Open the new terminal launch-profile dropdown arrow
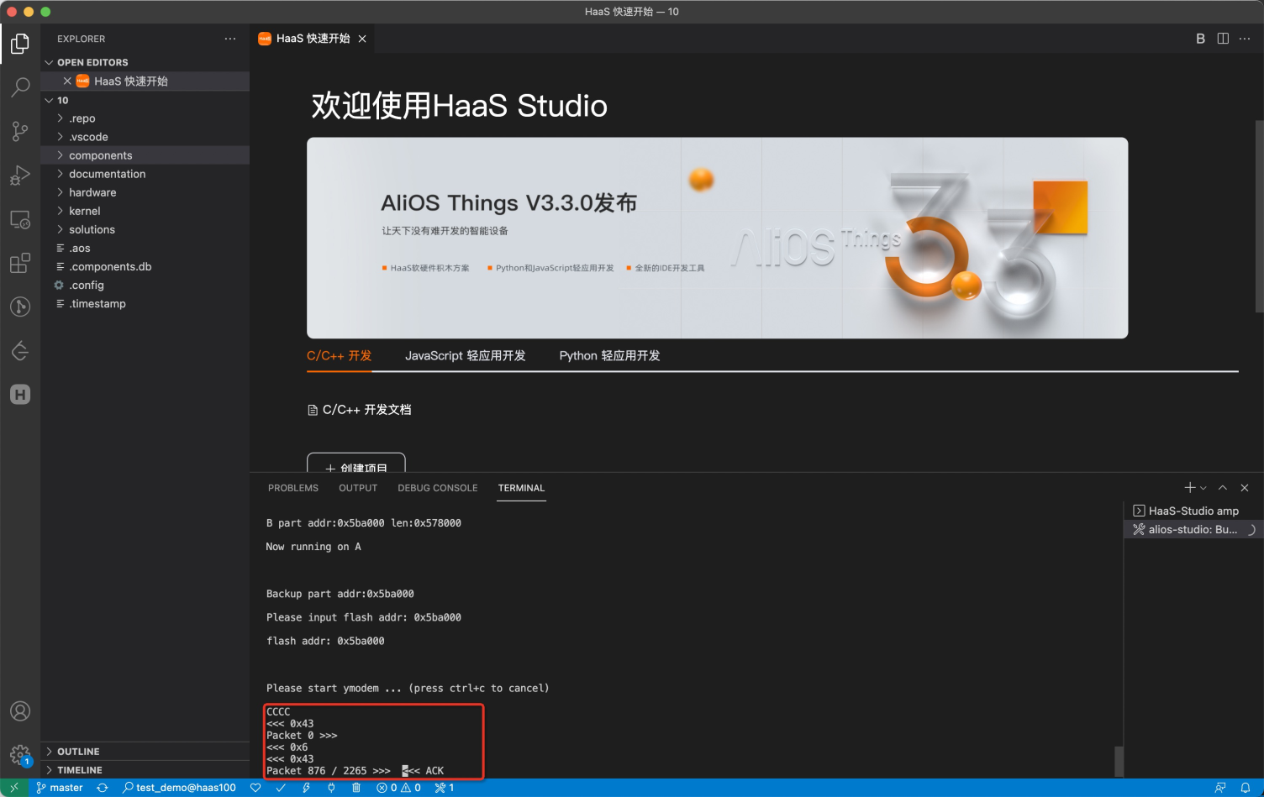The image size is (1264, 797). click(1203, 488)
